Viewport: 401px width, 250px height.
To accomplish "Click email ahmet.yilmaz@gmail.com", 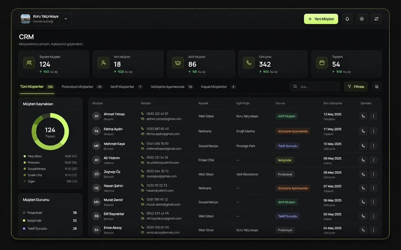I will click(x=164, y=119).
